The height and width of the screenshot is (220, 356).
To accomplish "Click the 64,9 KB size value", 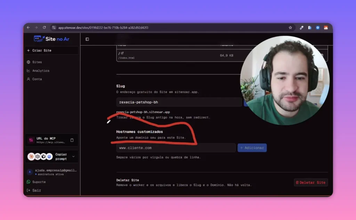I will pyautogui.click(x=226, y=55).
